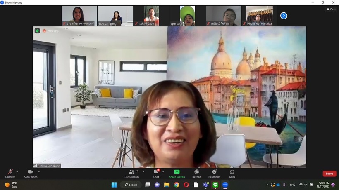This screenshot has width=339, height=190.
Task: Open Wi-Fi network settings in tray
Action: pyautogui.click(x=301, y=185)
